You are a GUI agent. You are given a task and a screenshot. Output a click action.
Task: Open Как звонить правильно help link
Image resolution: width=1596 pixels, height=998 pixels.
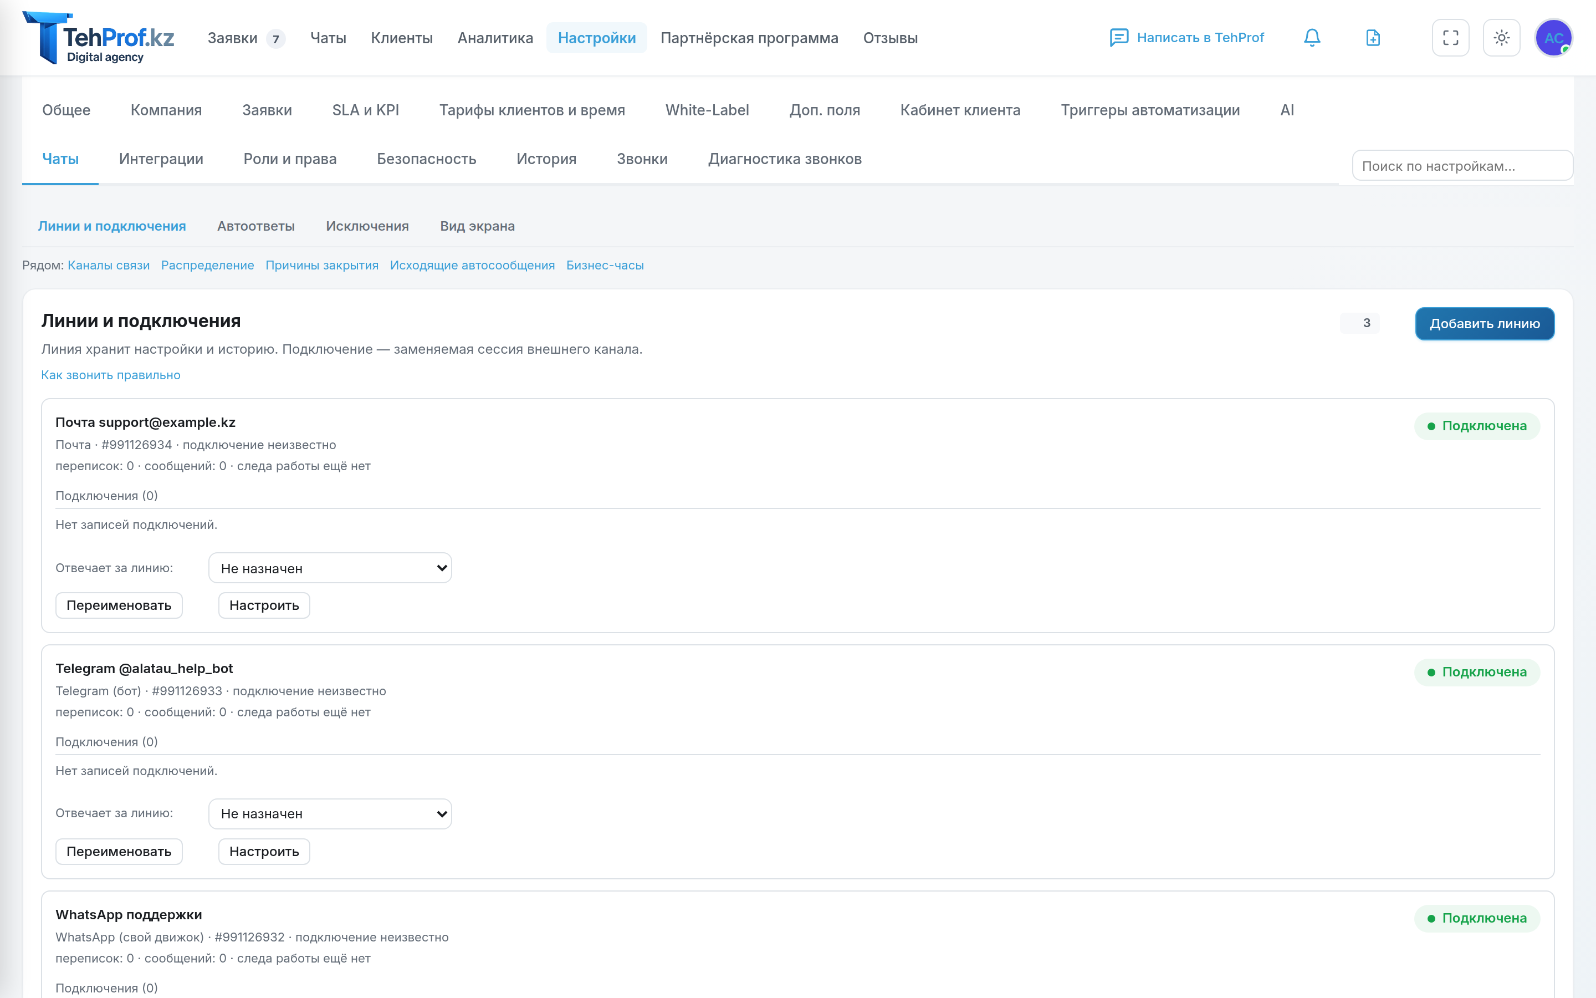pos(111,375)
